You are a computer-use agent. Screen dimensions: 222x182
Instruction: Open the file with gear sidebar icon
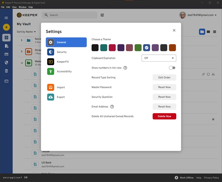click(x=6, y=46)
